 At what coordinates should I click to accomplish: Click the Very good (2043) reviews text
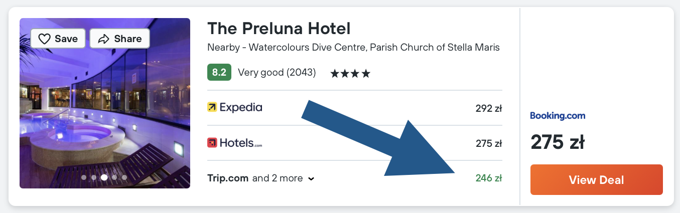[277, 73]
